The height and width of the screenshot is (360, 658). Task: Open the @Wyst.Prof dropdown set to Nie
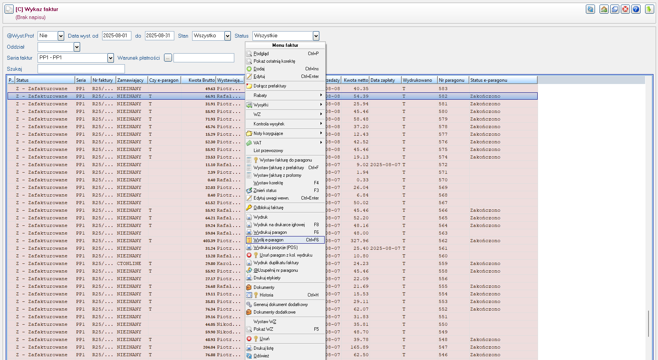[61, 36]
